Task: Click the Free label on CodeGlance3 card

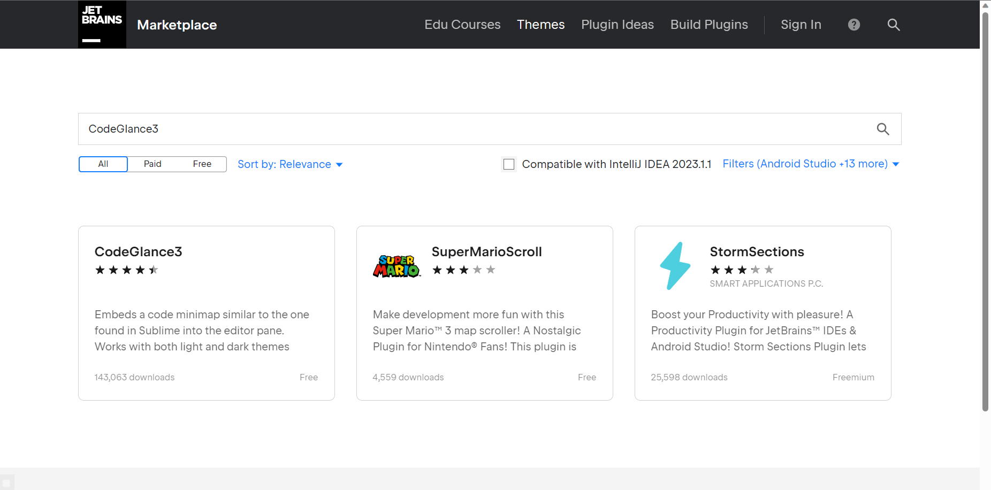Action: tap(309, 377)
